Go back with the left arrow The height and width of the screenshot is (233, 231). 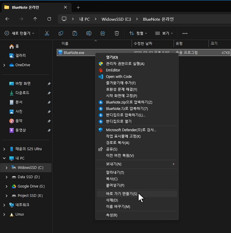point(7,19)
